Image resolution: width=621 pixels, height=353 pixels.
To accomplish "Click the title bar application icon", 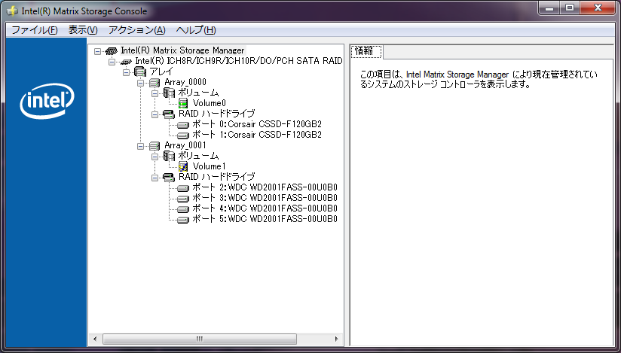I will tap(12, 11).
